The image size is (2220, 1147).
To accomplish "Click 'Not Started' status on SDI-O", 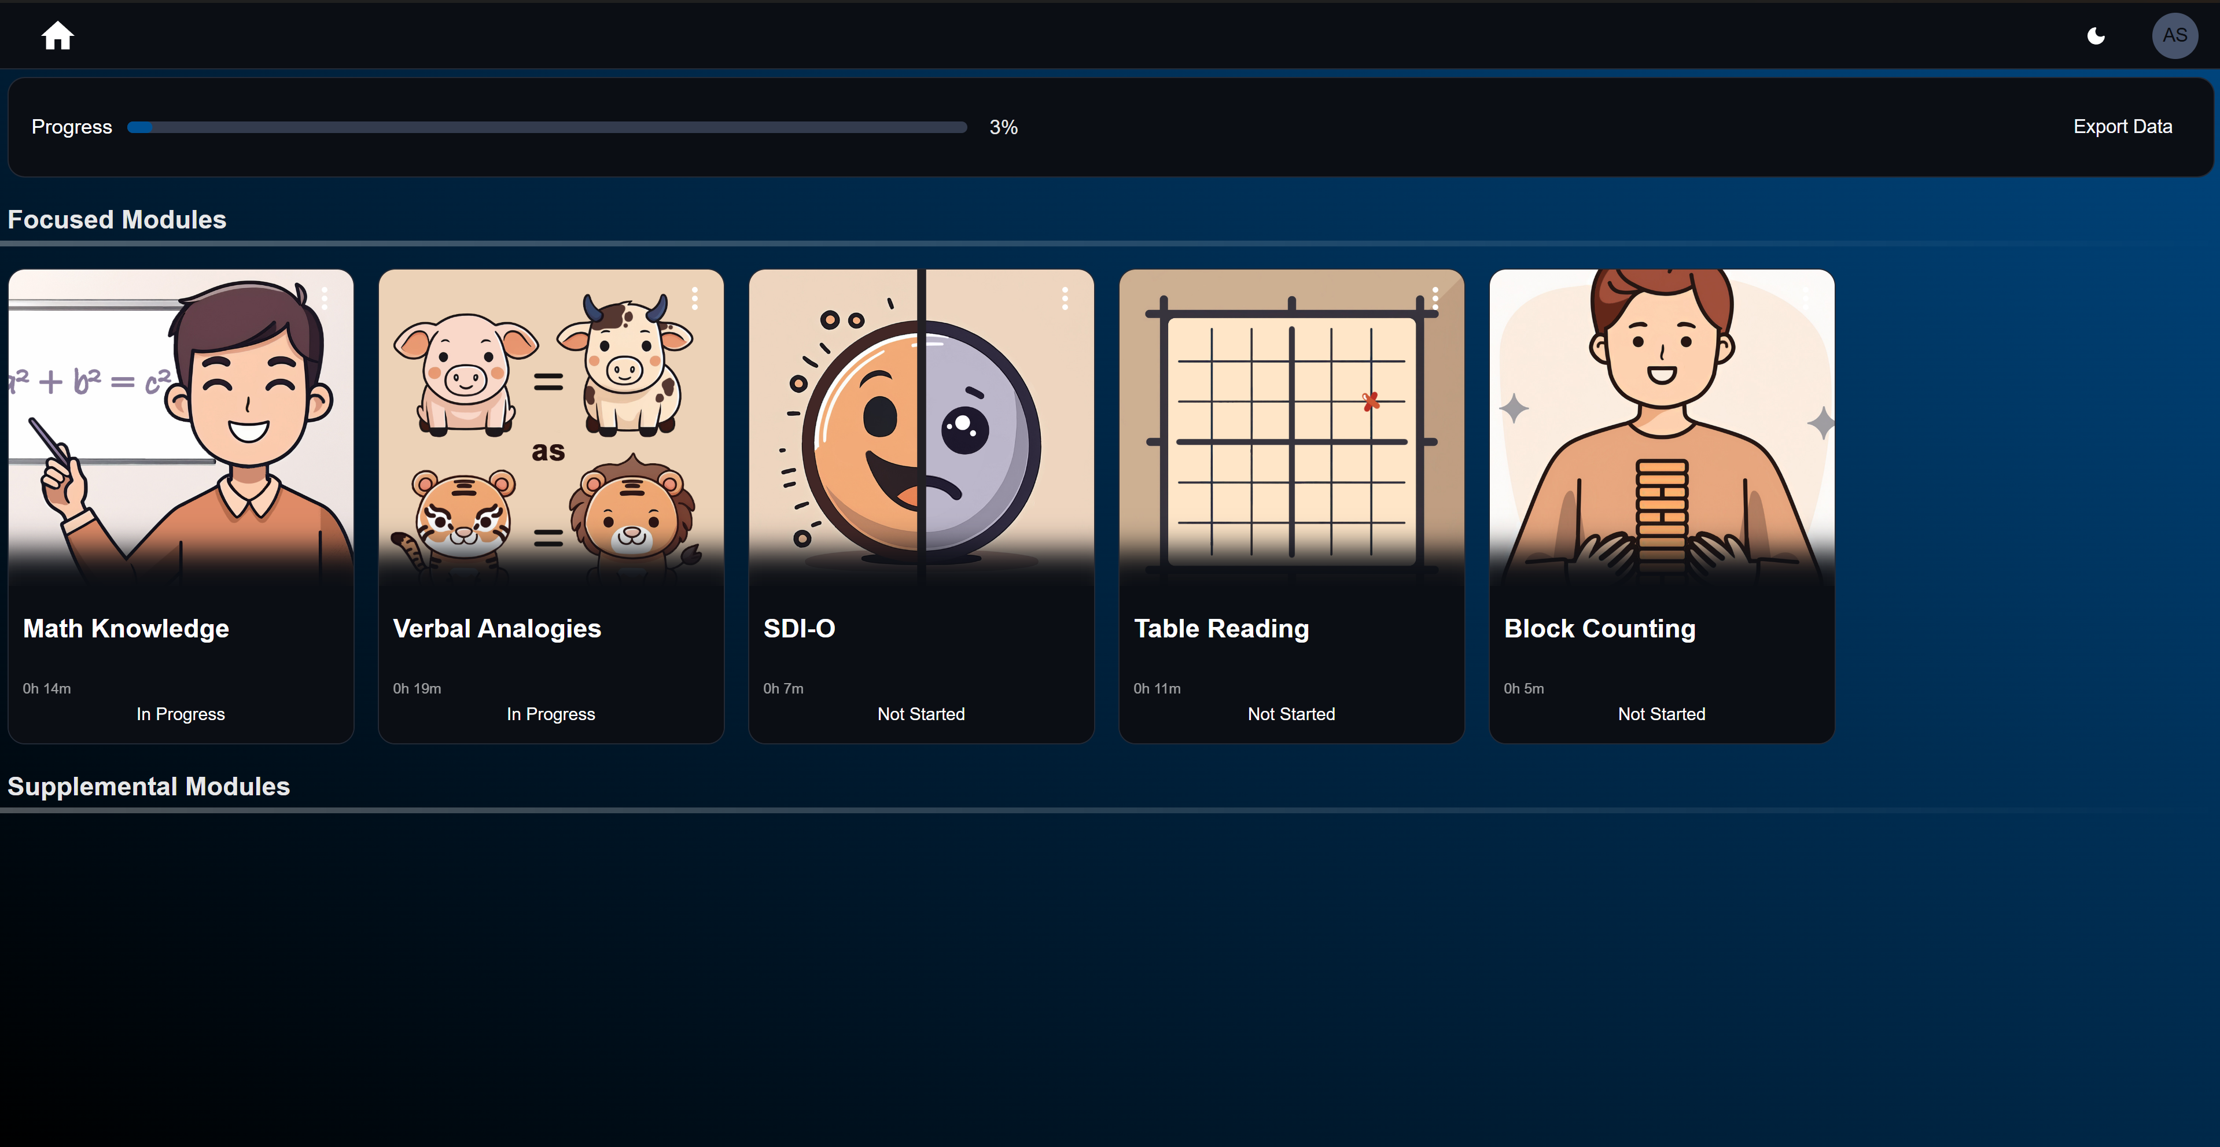I will (921, 714).
